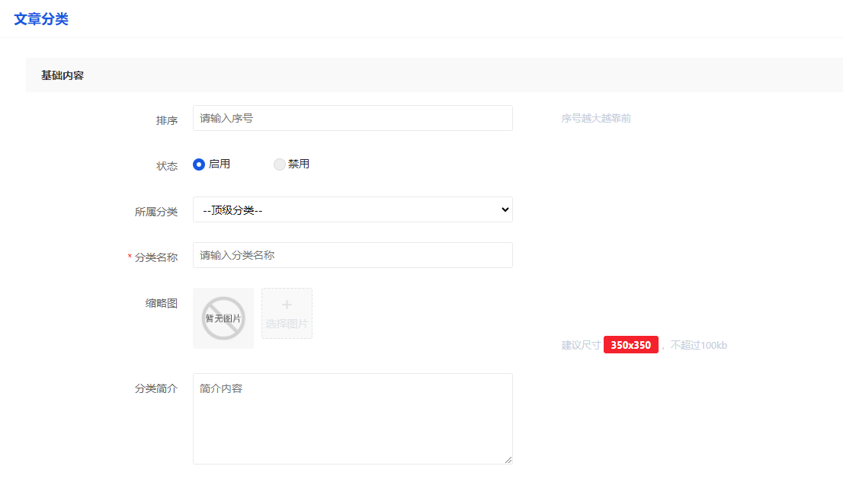Click the 排序 number input field
Viewport: 843px width, 479px height.
point(352,118)
